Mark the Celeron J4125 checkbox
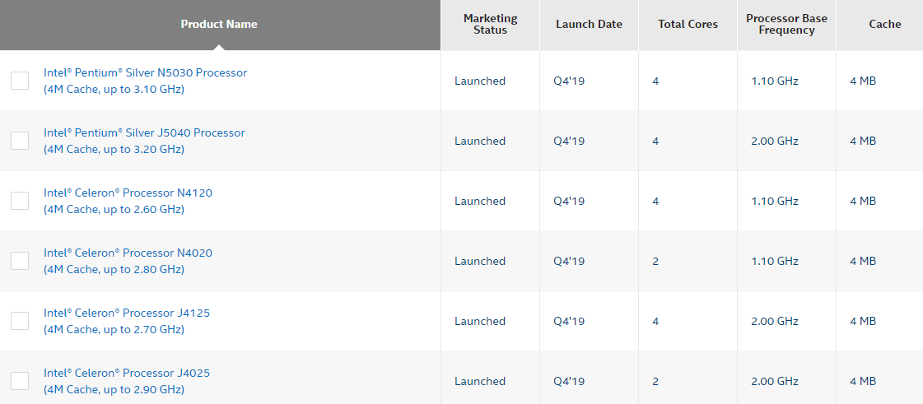The height and width of the screenshot is (404, 923). [x=20, y=321]
